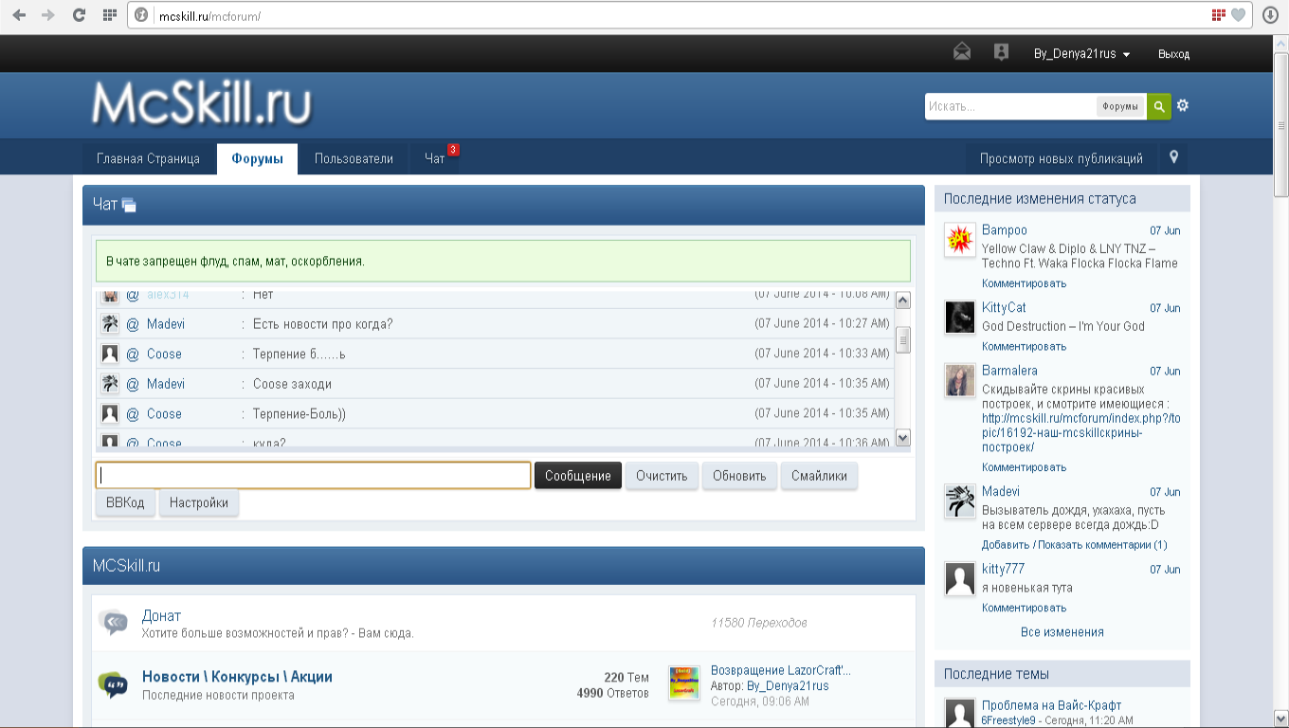Image resolution: width=1289 pixels, height=728 pixels.
Task: Go back using the browser back arrow
Action: [x=19, y=15]
